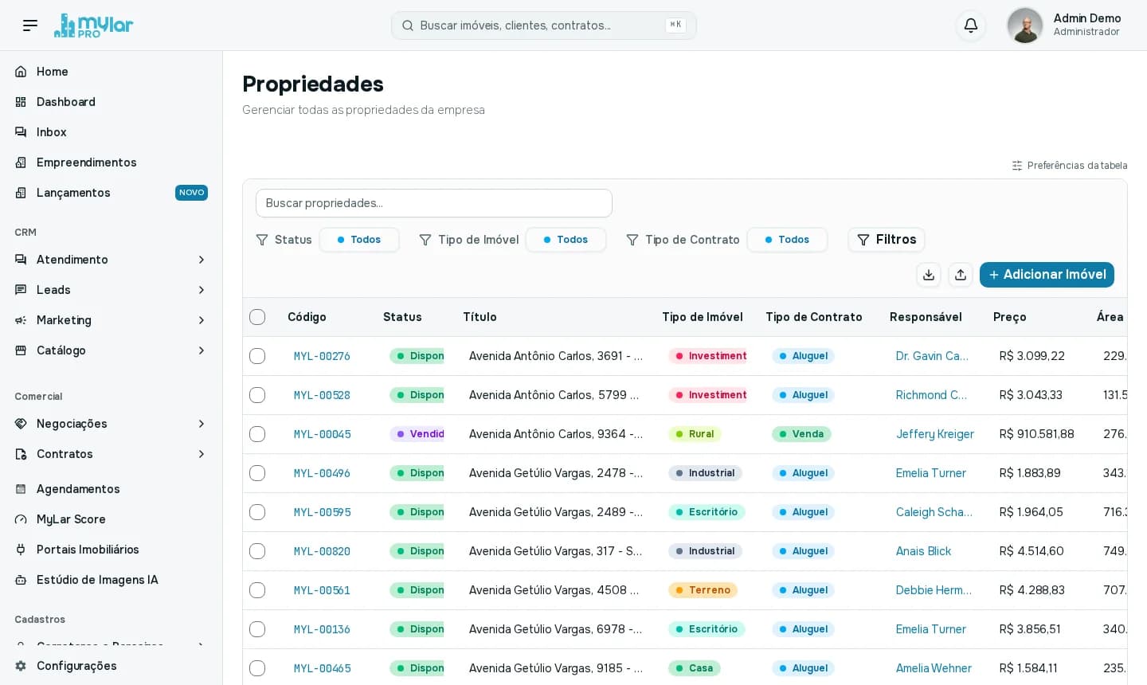Viewport: 1147px width, 685px height.
Task: Click the global Buscar imóveis search bar
Action: (x=544, y=25)
